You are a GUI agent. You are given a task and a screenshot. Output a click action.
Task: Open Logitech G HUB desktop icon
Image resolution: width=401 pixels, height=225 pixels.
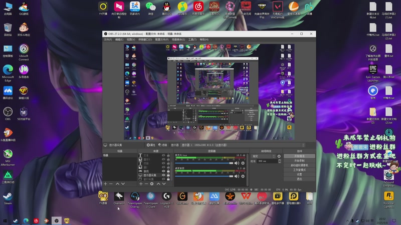pyautogui.click(x=166, y=199)
